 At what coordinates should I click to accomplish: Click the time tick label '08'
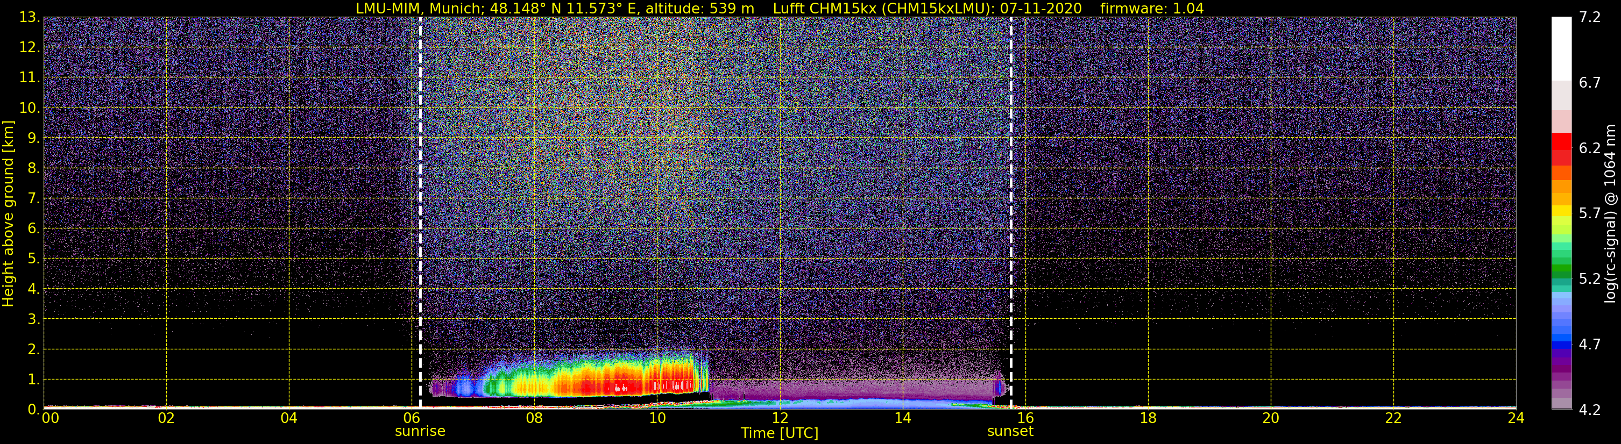(534, 418)
